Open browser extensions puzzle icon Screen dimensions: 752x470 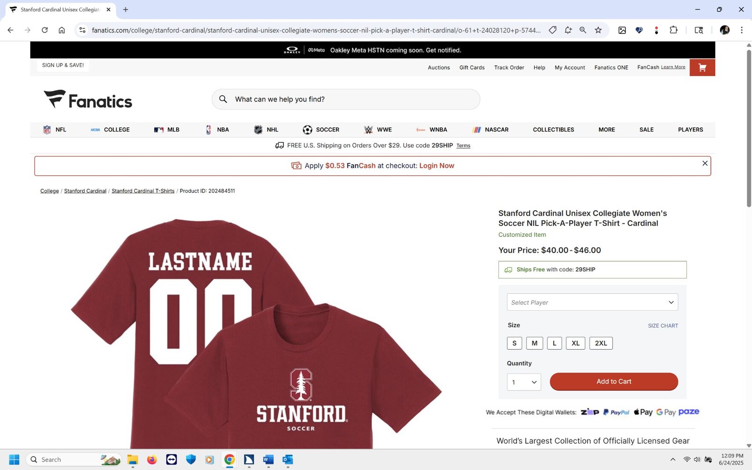pos(674,30)
